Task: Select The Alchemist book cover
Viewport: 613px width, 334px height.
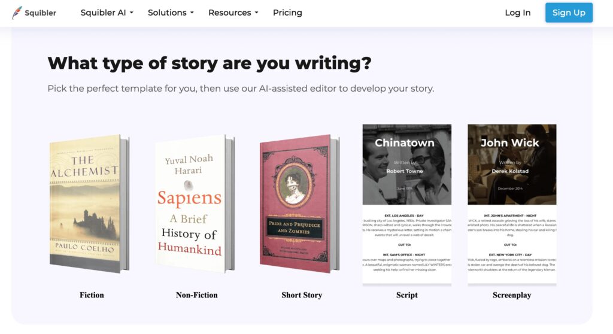Action: [89, 204]
